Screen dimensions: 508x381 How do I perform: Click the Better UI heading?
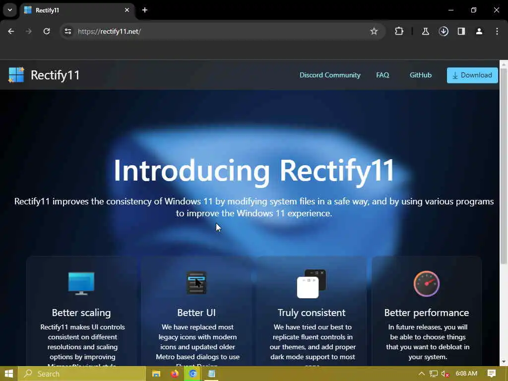pos(196,313)
